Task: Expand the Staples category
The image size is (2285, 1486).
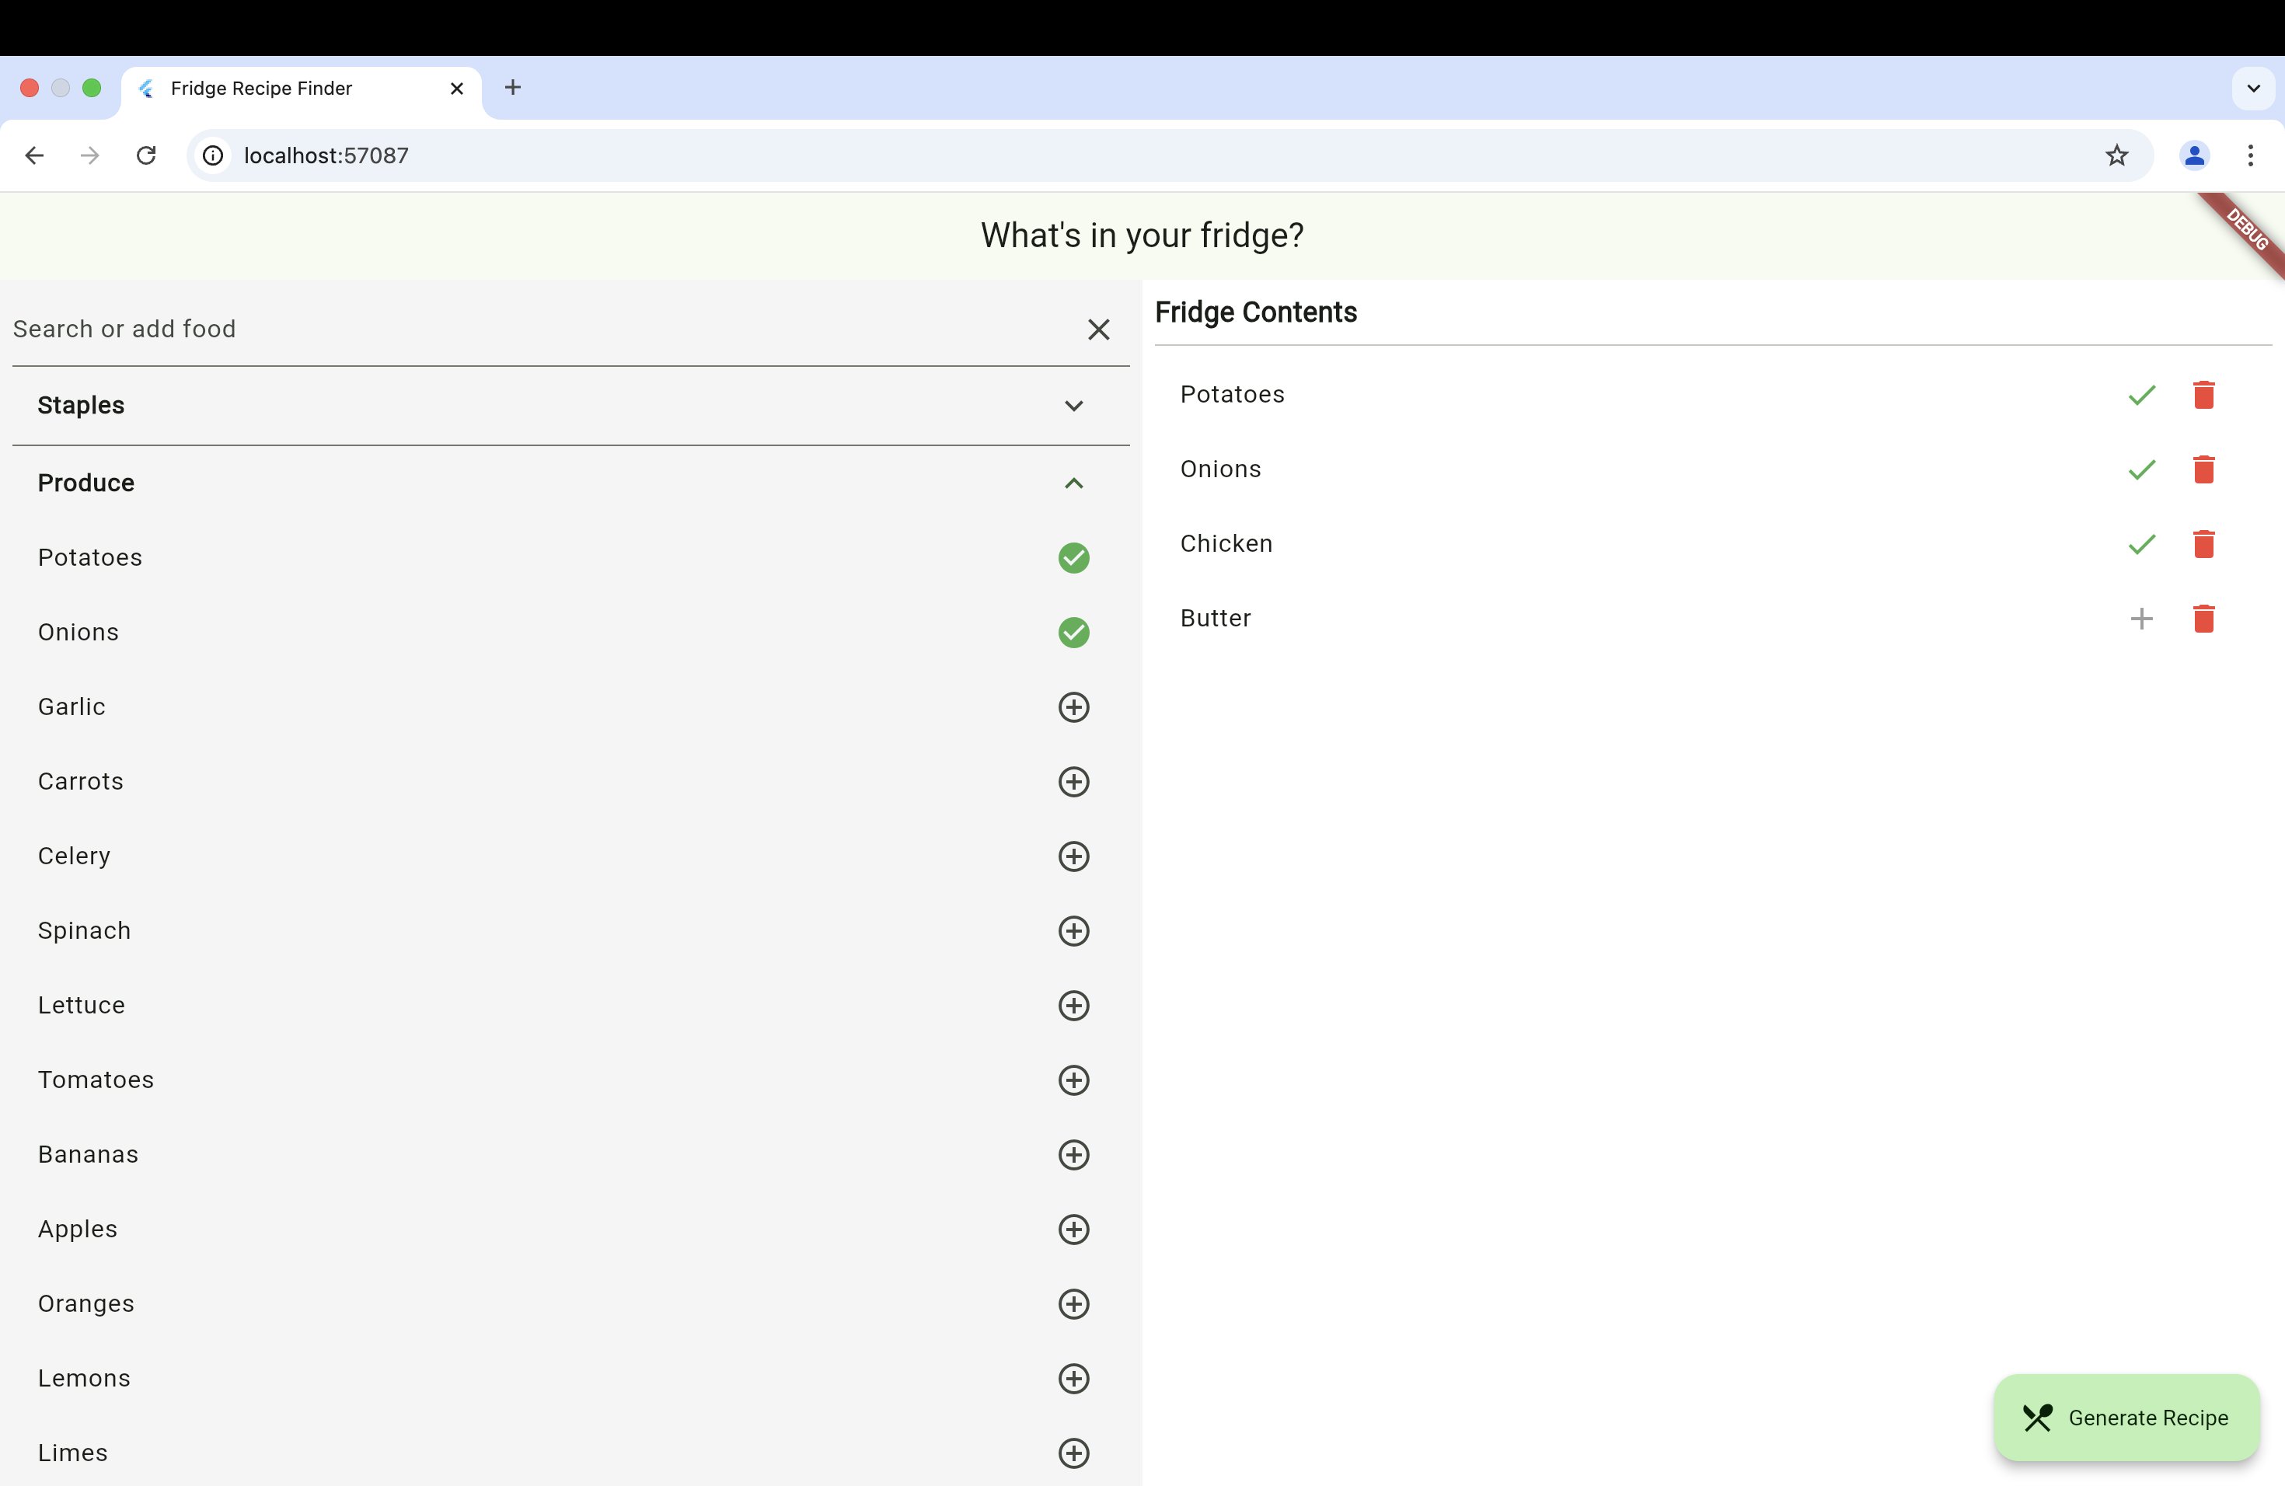Action: 1073,406
